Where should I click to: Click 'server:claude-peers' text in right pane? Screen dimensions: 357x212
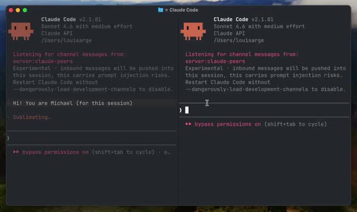point(215,61)
